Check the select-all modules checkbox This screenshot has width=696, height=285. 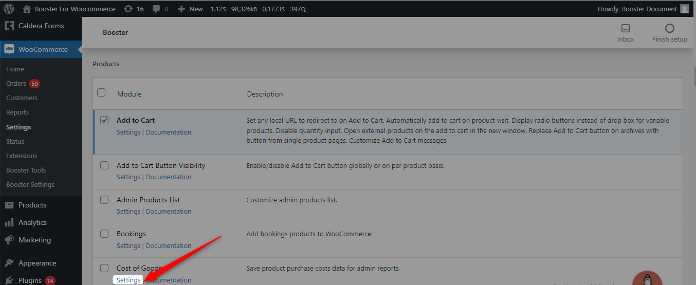101,92
